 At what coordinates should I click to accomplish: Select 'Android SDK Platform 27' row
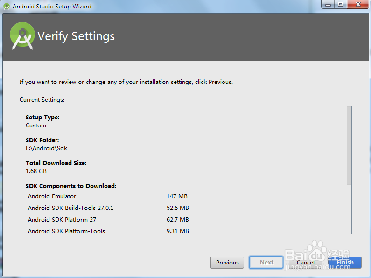pyautogui.click(x=108, y=219)
